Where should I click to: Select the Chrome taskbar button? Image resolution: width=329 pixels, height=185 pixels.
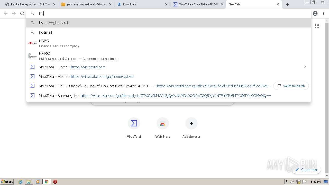click(47, 182)
